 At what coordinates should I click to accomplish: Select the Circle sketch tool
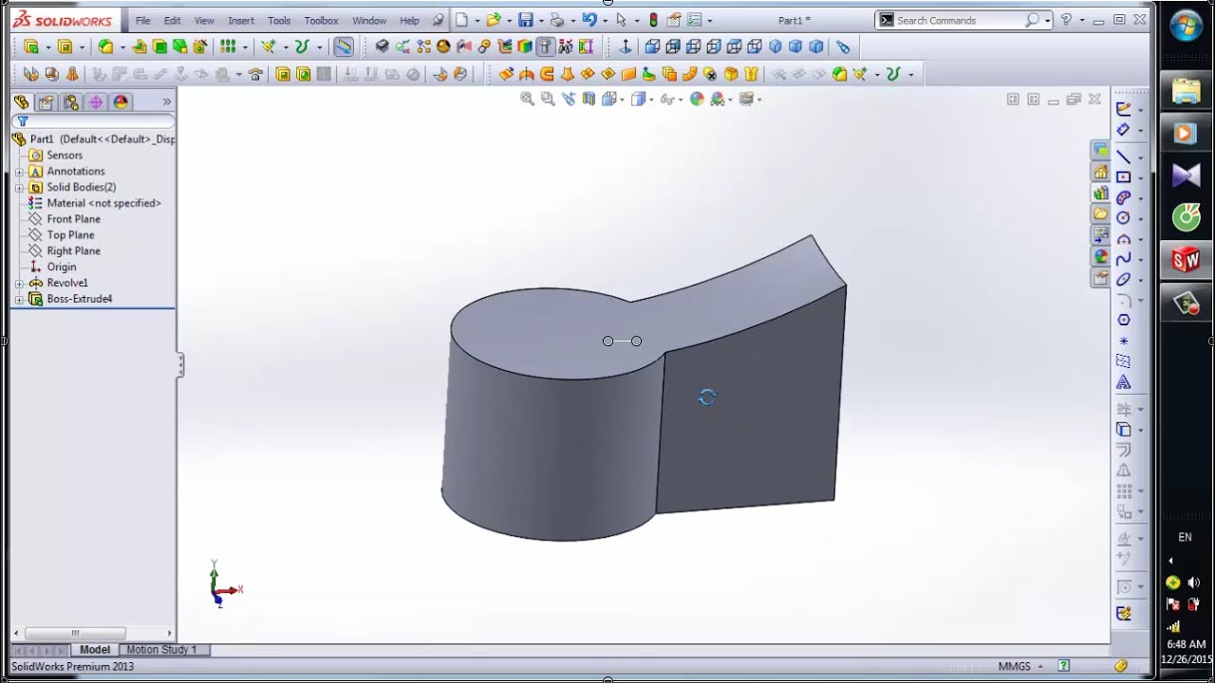1124,218
